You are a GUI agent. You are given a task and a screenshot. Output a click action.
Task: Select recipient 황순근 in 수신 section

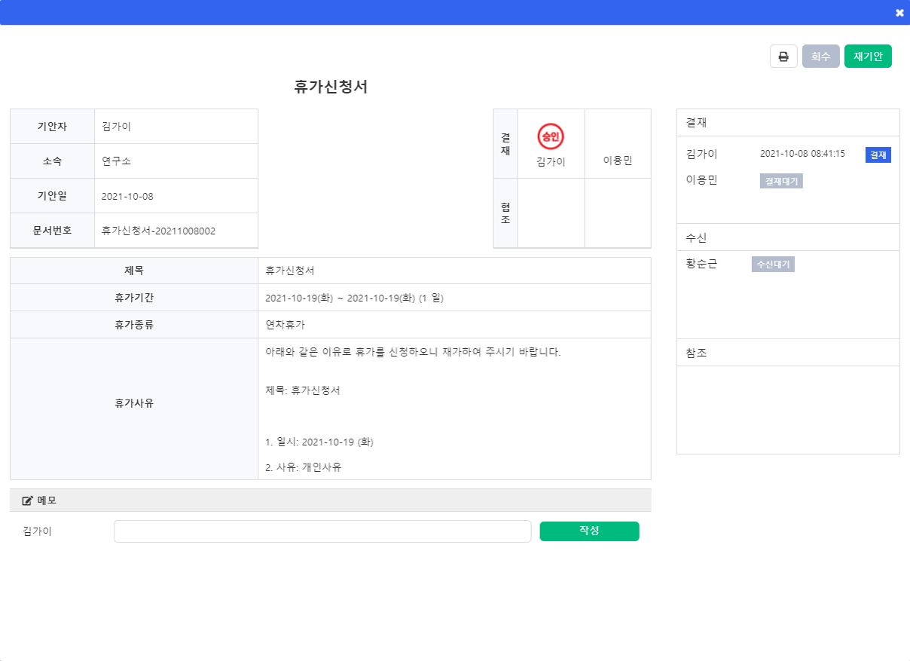click(x=701, y=264)
